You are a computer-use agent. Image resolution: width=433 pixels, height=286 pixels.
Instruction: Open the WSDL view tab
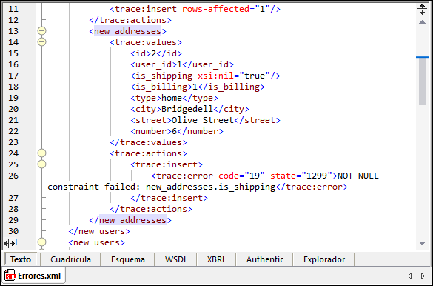pos(176,259)
